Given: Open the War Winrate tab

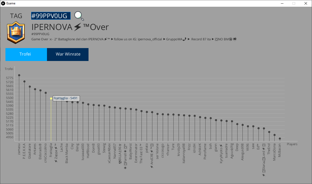Looking at the screenshot, I should (x=68, y=54).
